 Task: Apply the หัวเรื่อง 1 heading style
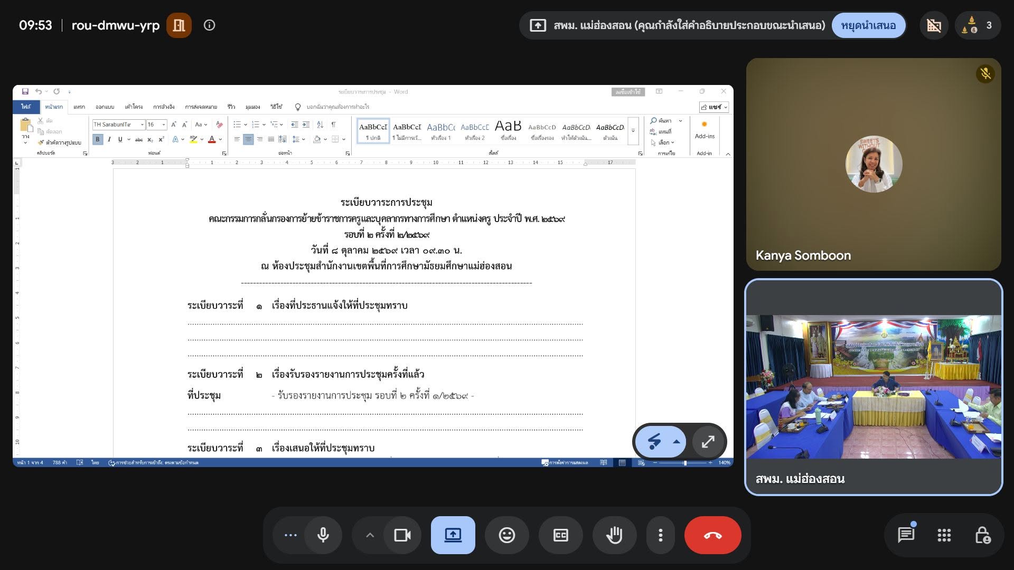(441, 131)
